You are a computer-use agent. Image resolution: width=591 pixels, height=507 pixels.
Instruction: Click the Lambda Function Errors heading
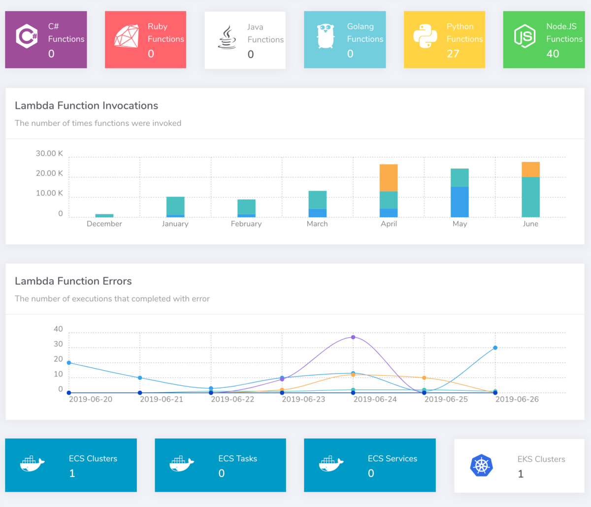point(73,281)
